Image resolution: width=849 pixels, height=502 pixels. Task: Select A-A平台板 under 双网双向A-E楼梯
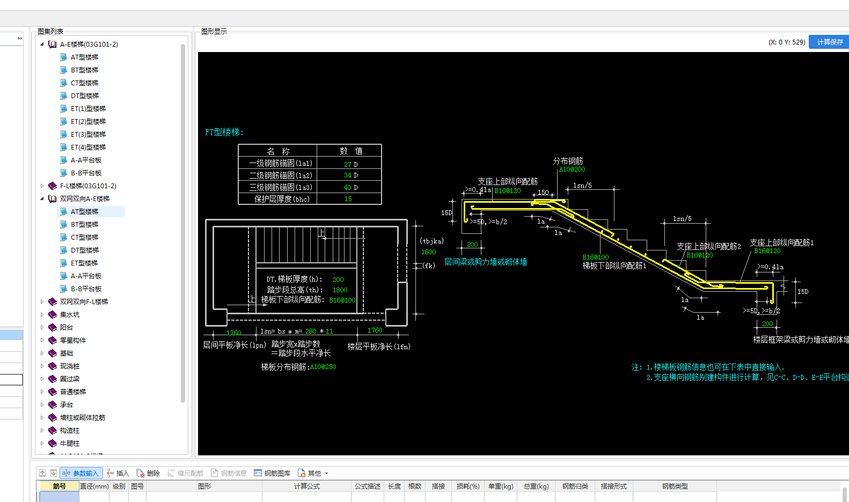click(x=86, y=276)
